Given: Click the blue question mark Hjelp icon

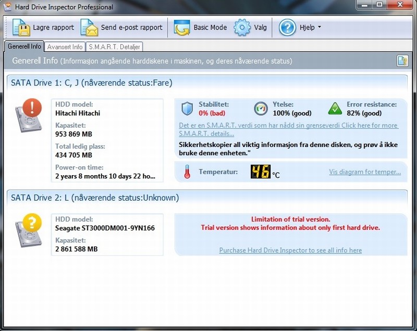Looking at the screenshot, I should (287, 28).
